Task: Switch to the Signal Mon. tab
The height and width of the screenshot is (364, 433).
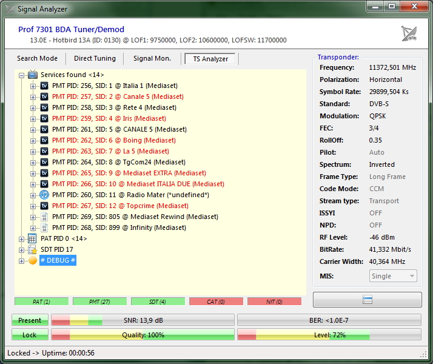Action: [152, 59]
